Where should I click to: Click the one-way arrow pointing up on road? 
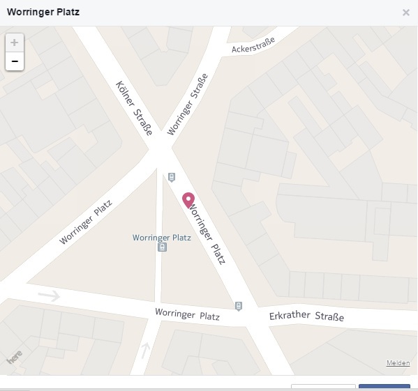coord(146,350)
